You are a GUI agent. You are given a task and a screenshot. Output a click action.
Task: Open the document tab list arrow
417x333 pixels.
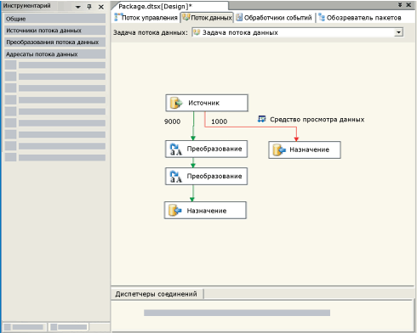click(x=400, y=5)
